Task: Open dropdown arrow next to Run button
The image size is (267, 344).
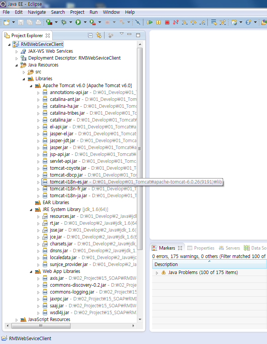Action: pos(85,23)
